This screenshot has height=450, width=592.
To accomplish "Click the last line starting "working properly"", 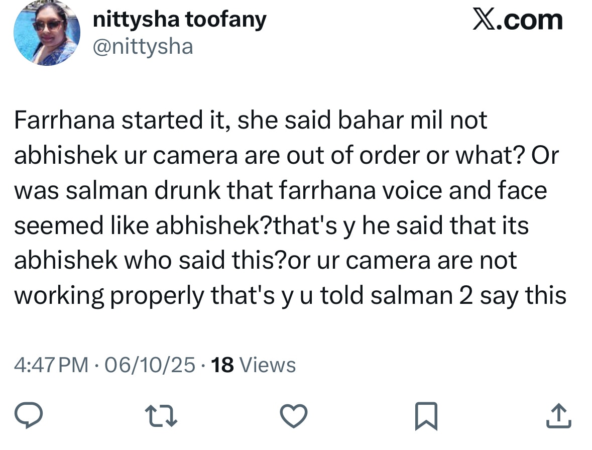I will 290,296.
